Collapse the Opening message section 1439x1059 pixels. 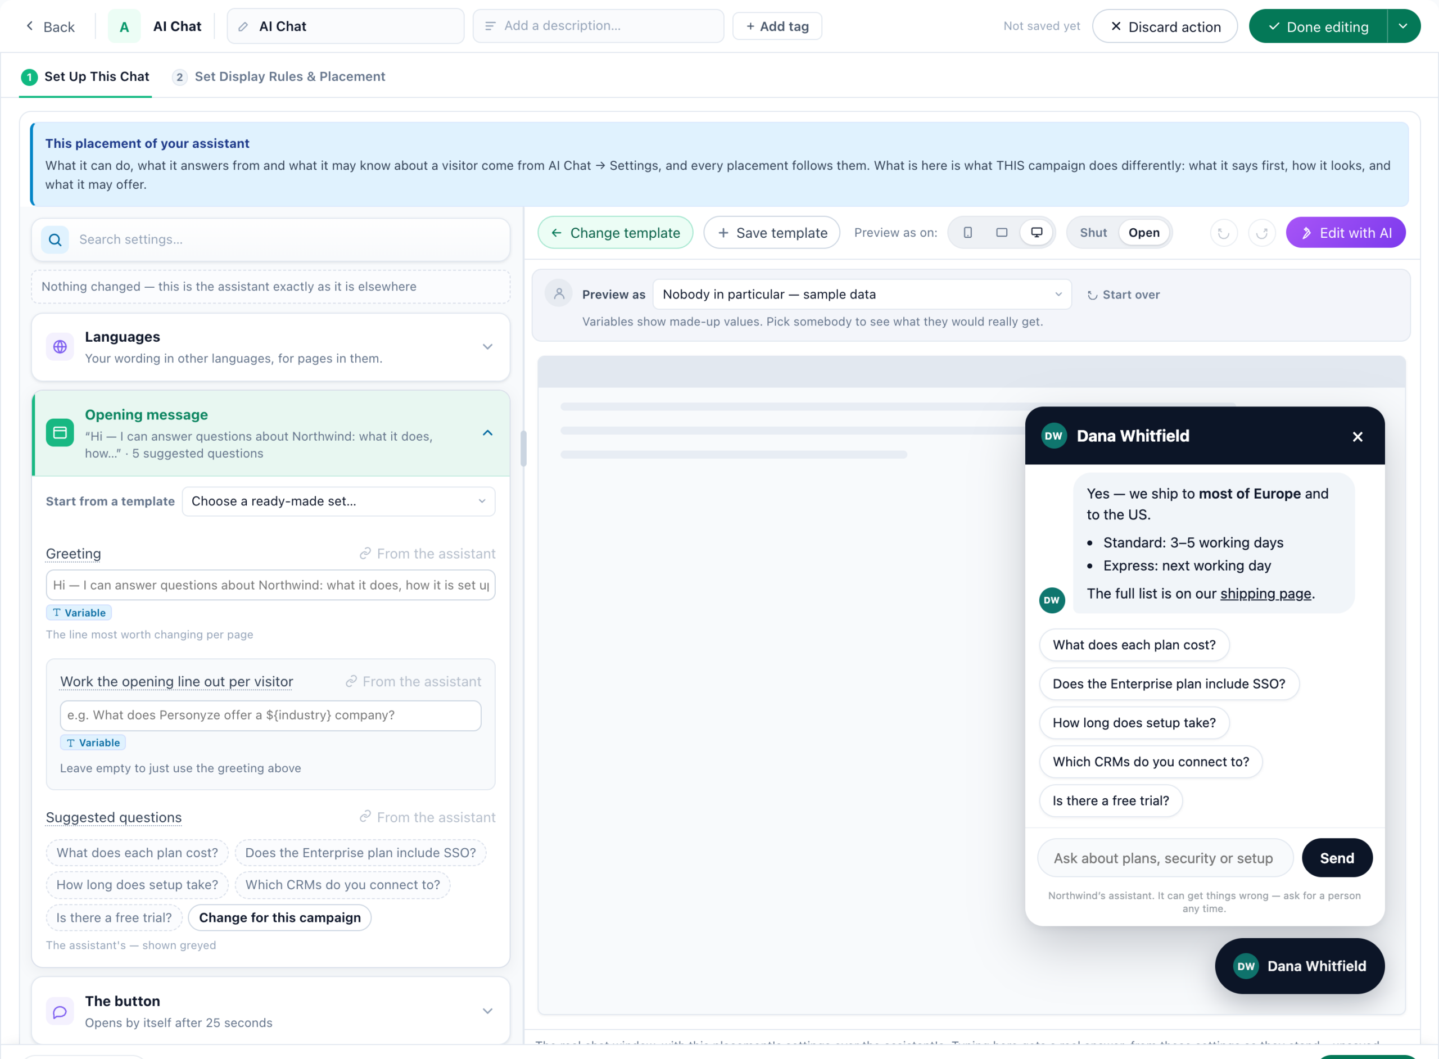tap(487, 433)
